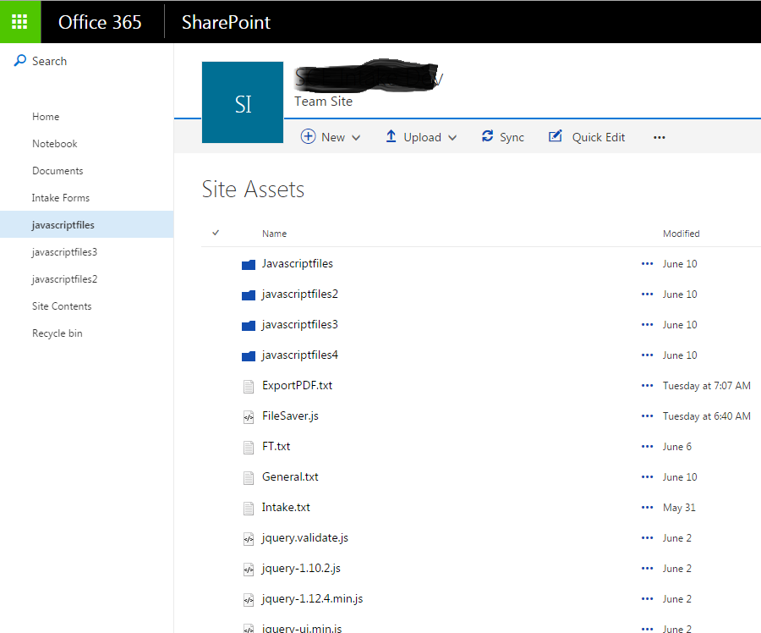Toggle the select-all checkmark above the file list

click(x=214, y=234)
